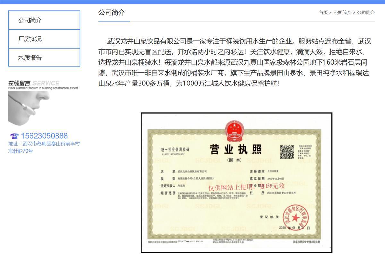Go to 首页 via breadcrumb
The height and width of the screenshot is (257, 385).
point(323,13)
